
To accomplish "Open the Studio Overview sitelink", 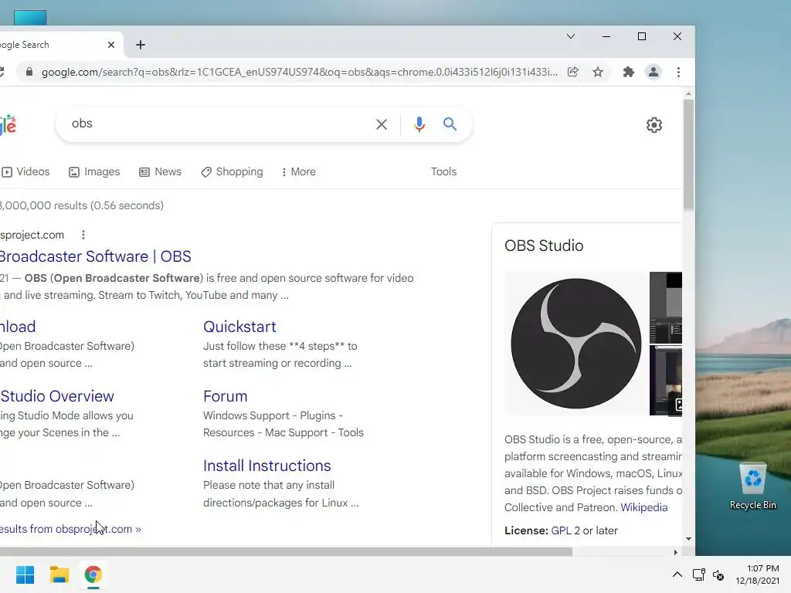I will coord(57,396).
